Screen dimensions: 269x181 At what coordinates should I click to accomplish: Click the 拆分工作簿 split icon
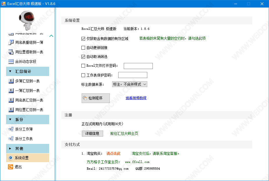(11, 129)
